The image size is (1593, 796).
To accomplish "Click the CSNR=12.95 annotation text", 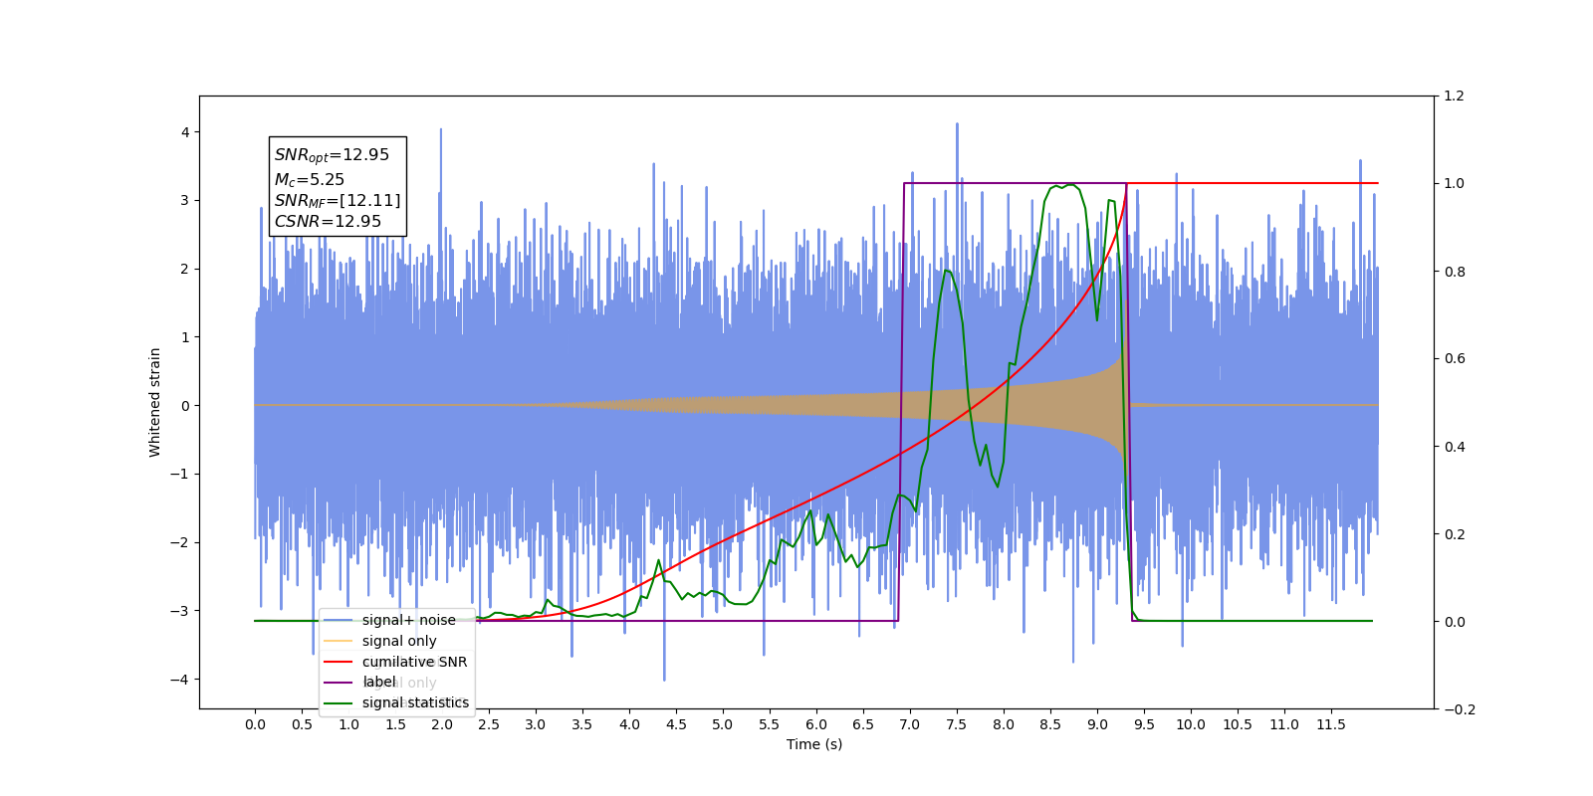I will click(328, 221).
